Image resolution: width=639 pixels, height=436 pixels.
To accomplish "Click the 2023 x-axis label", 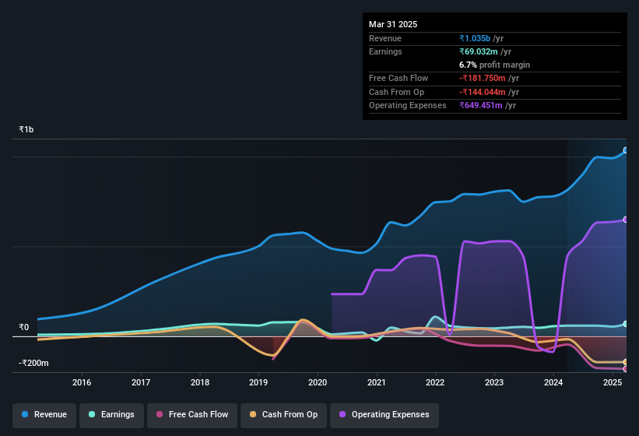I will coord(494,382).
